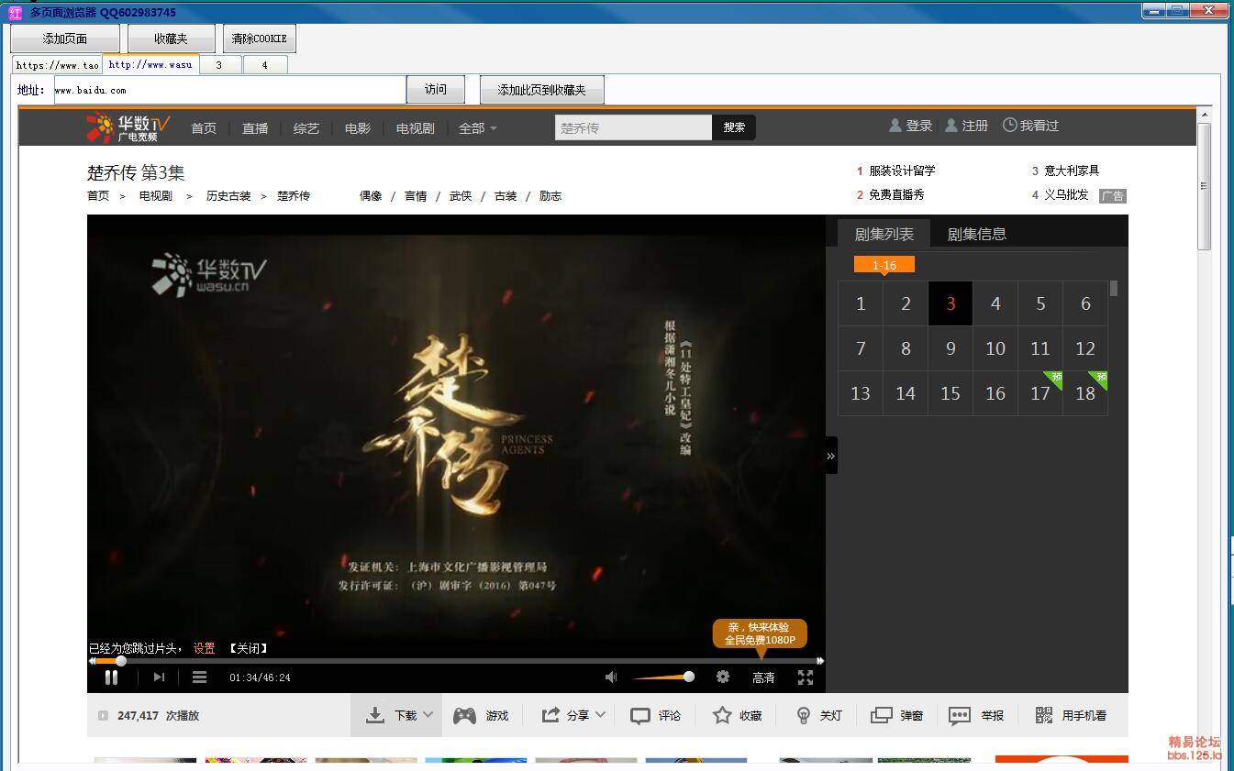
Task: Click 全民免费1080P promo bubble
Action: pos(760,633)
